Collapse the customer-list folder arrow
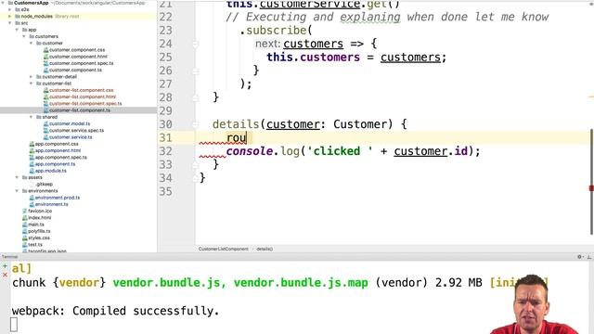This screenshot has width=594, height=334. coord(31,83)
